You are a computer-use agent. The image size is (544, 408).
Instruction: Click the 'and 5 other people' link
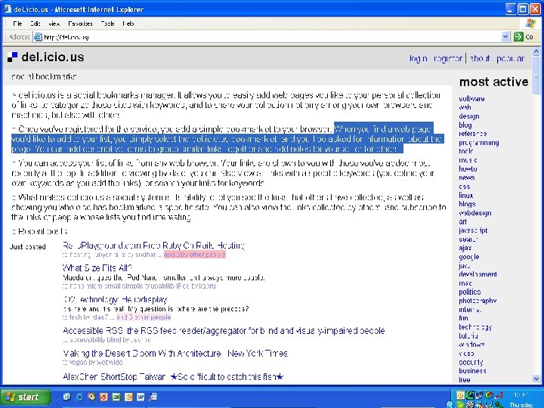pyautogui.click(x=144, y=317)
